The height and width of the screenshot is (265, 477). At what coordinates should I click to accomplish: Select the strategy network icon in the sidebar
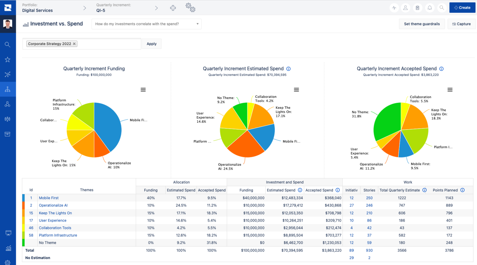8,74
